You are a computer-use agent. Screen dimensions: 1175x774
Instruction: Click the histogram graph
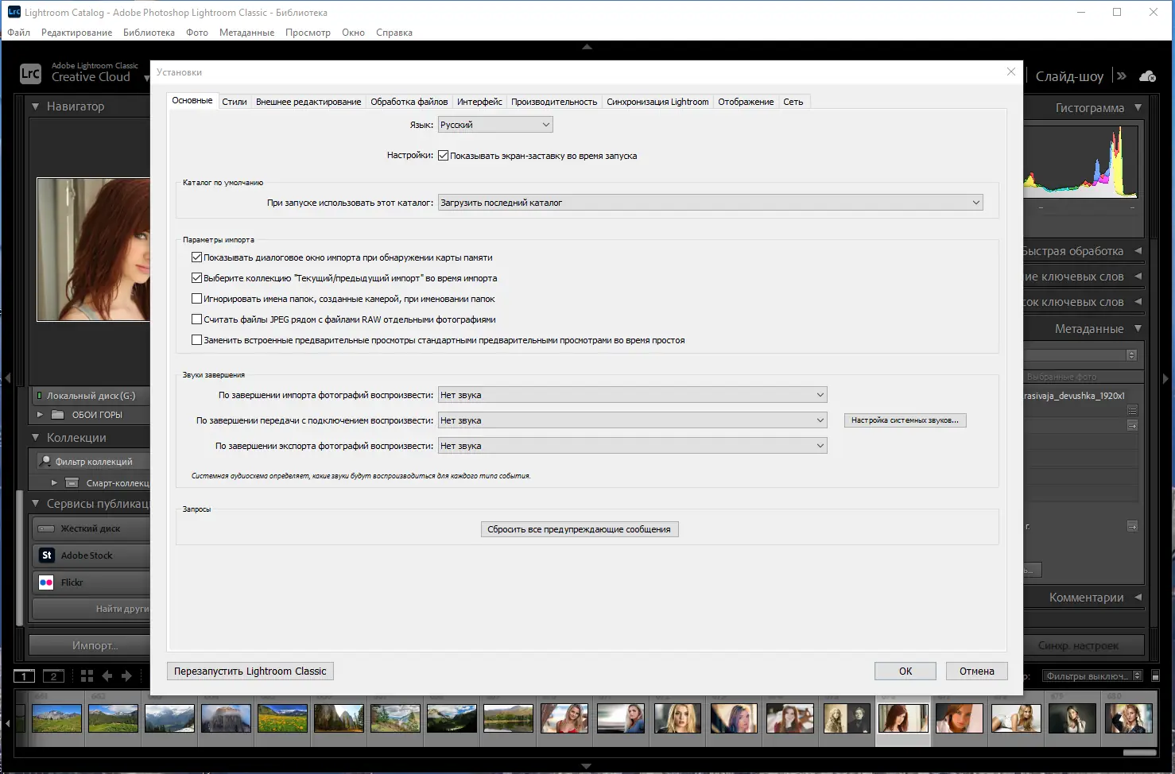pyautogui.click(x=1082, y=162)
